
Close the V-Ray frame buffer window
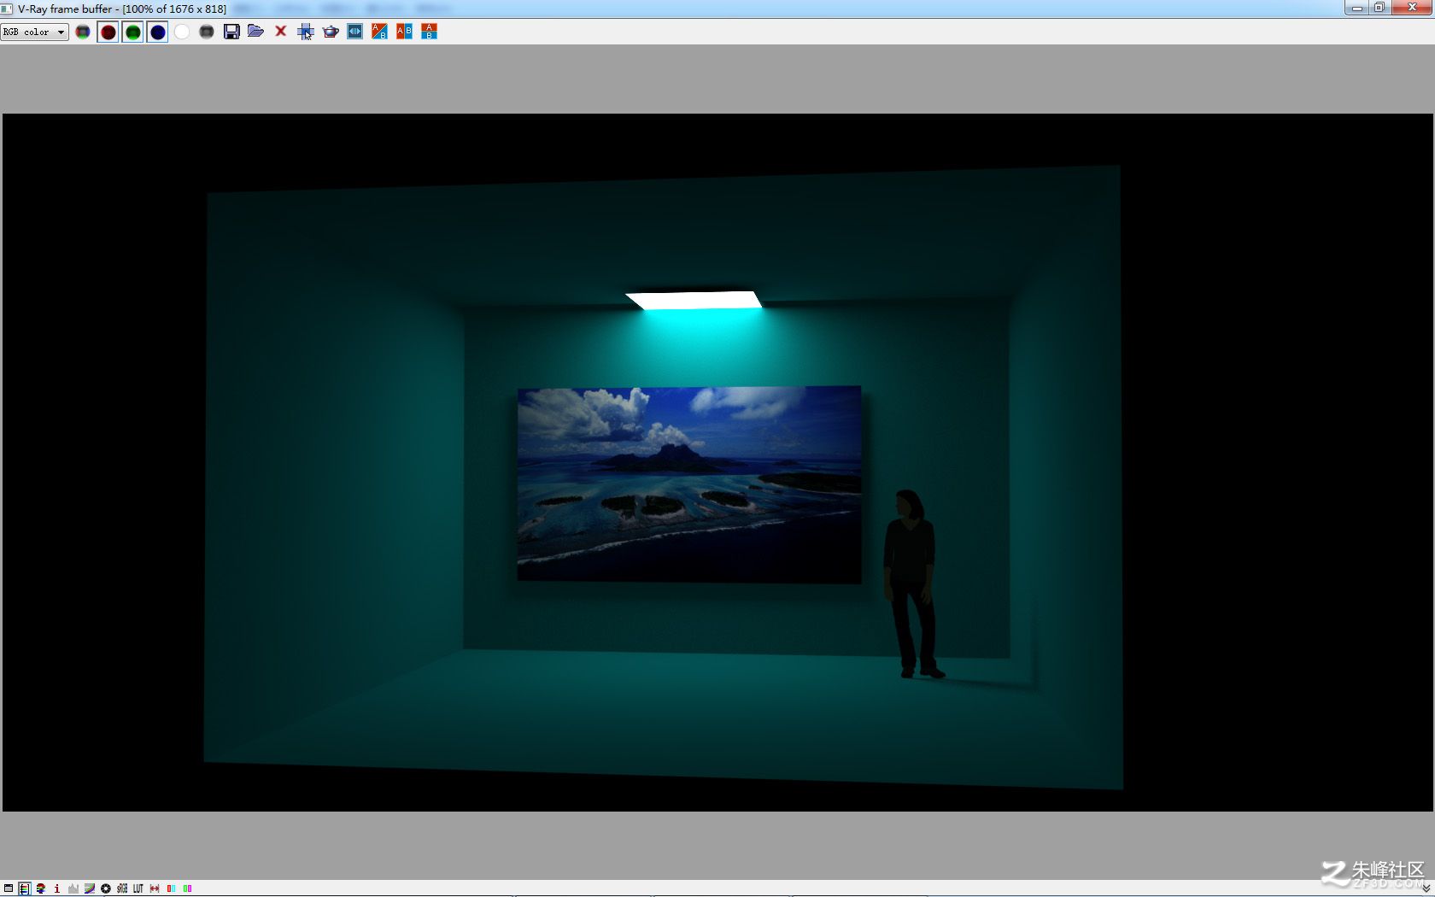click(1411, 8)
